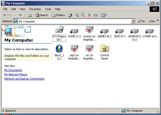Select the SIMS (F:) drive icon

tap(119, 31)
